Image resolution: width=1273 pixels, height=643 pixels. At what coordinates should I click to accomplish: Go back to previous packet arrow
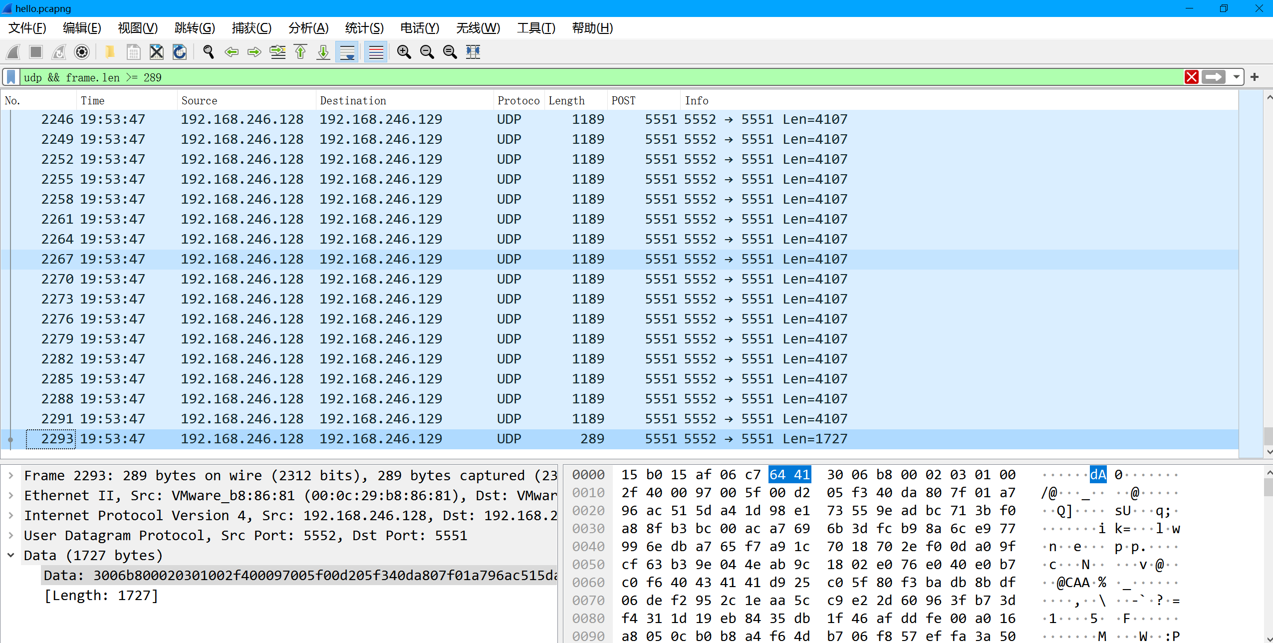coord(232,52)
